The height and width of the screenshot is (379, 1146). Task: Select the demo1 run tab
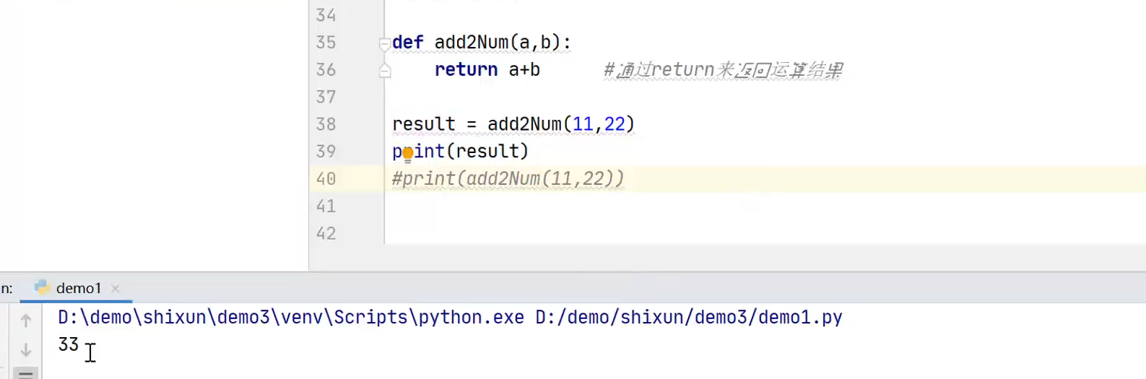tap(78, 288)
